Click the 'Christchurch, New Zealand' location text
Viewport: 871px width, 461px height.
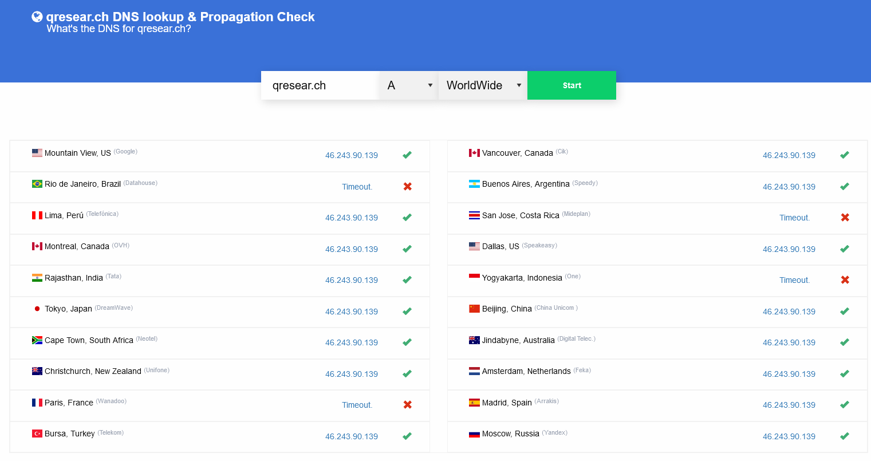click(93, 371)
